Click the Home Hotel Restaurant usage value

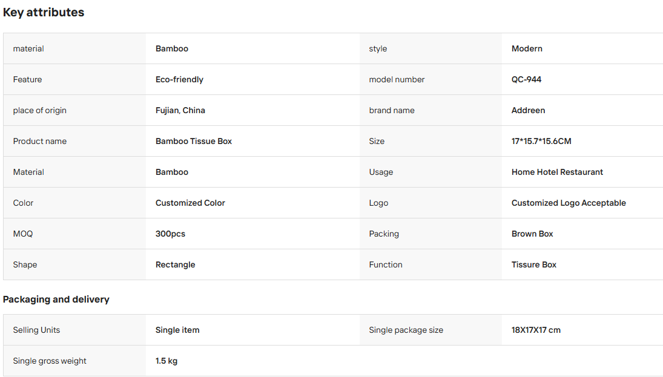pyautogui.click(x=557, y=172)
